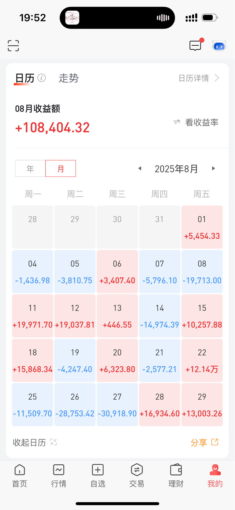Open 首页 home icon in bottom bar
The width and height of the screenshot is (235, 510).
20,470
